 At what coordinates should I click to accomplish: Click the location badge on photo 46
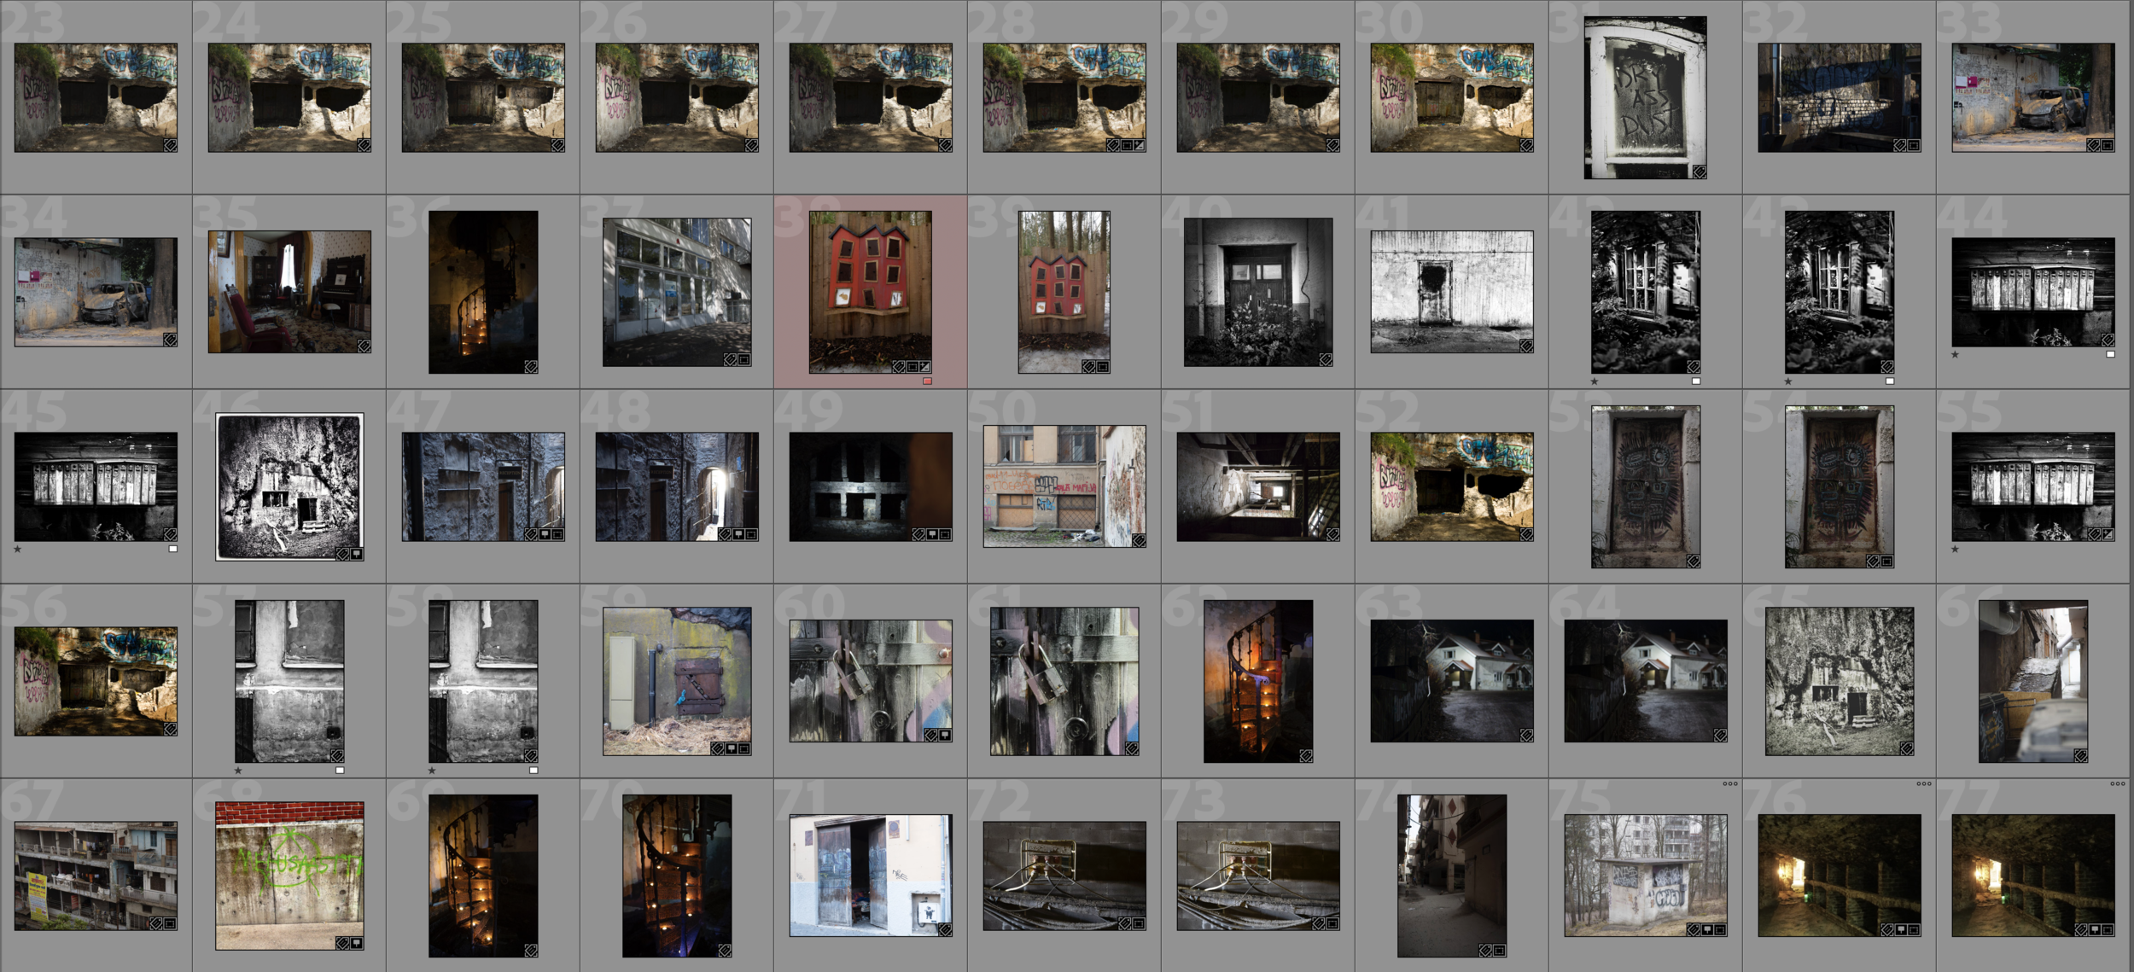tap(357, 554)
